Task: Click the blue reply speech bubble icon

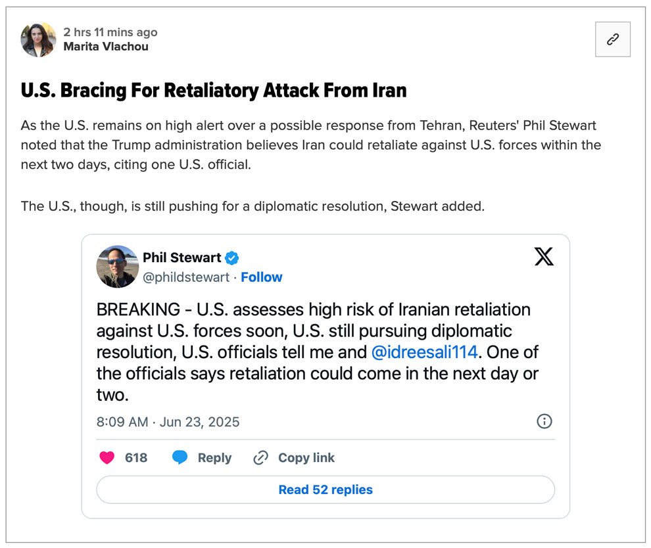Action: (x=180, y=457)
